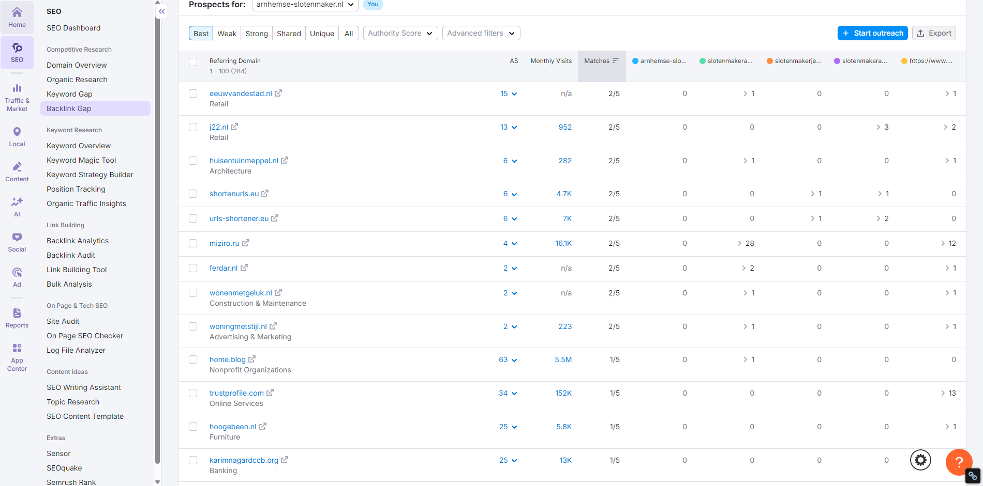This screenshot has width=983, height=486.
Task: Open the SEO Dashboard via the SEO sidebar icon
Action: click(x=17, y=52)
